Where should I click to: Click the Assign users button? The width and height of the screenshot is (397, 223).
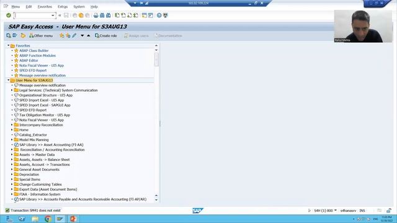coord(136,36)
